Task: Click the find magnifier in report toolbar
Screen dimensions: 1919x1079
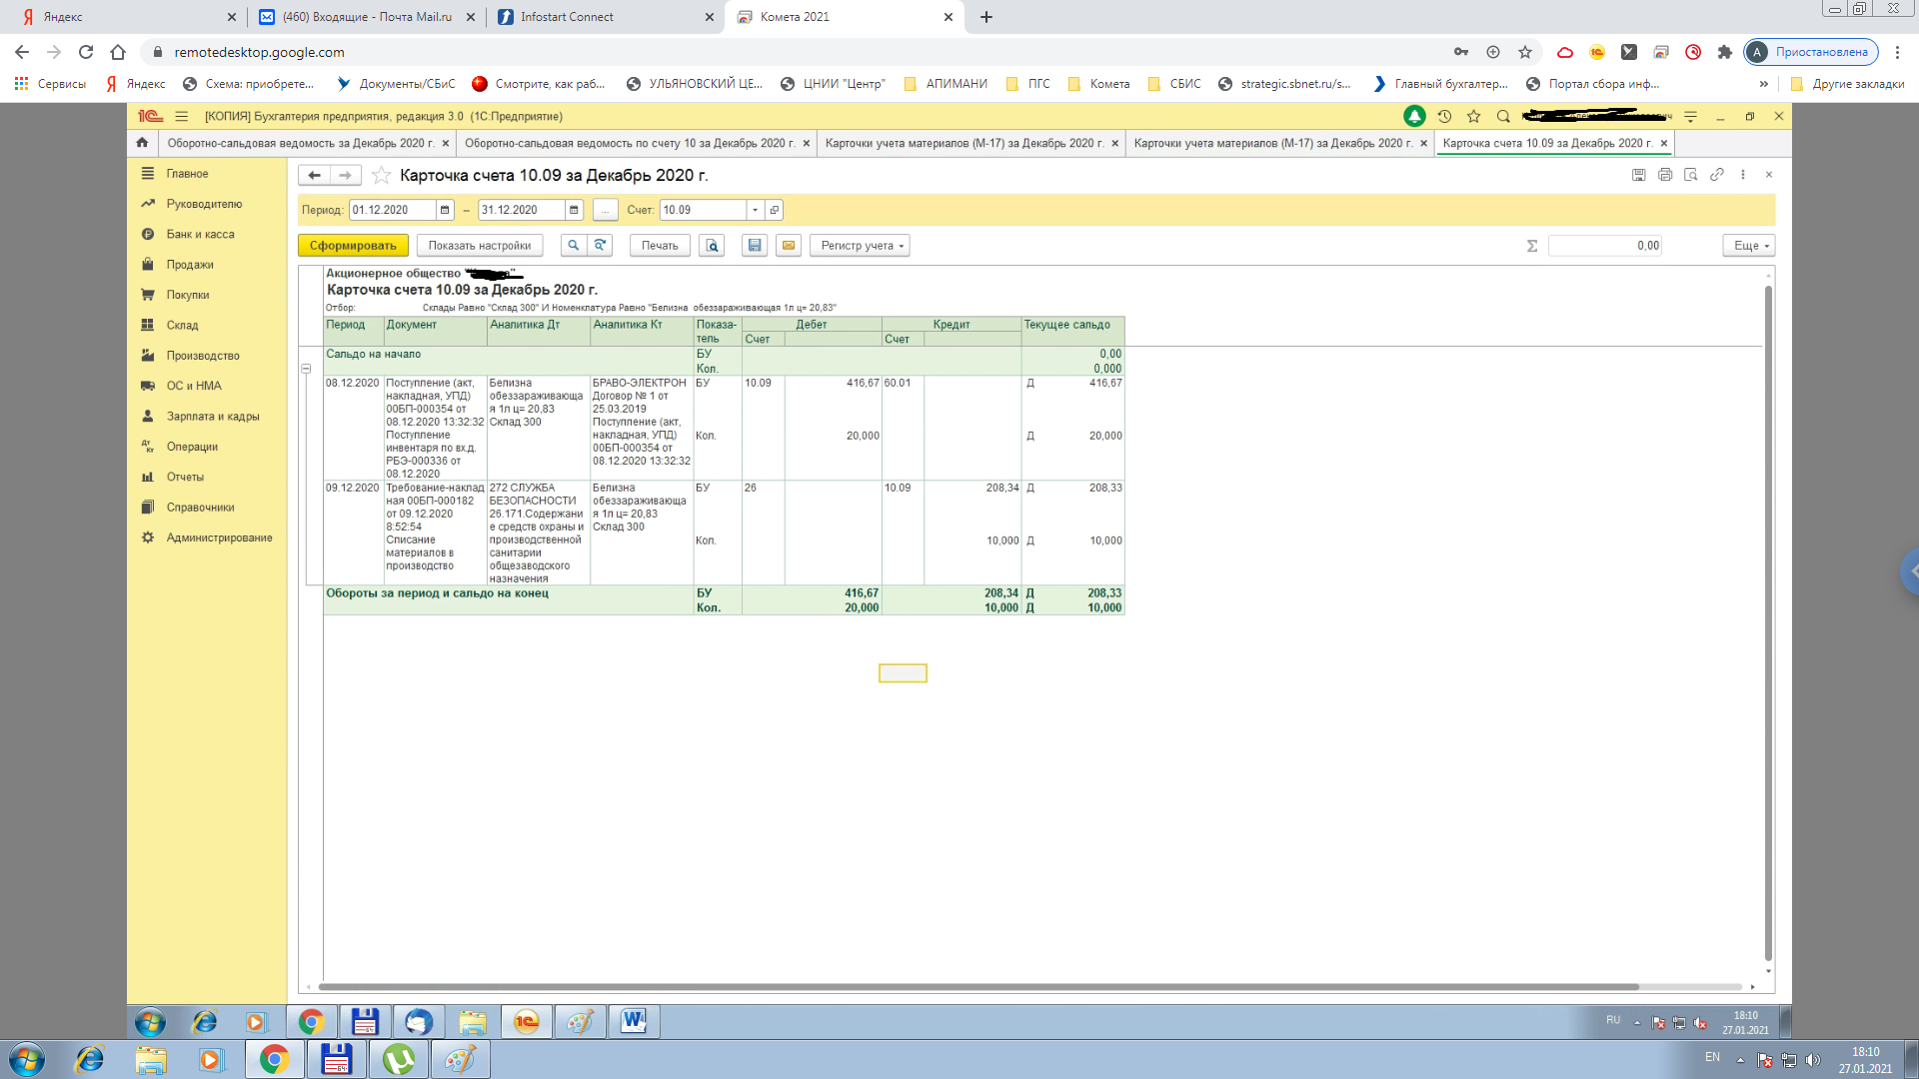Action: click(x=573, y=246)
